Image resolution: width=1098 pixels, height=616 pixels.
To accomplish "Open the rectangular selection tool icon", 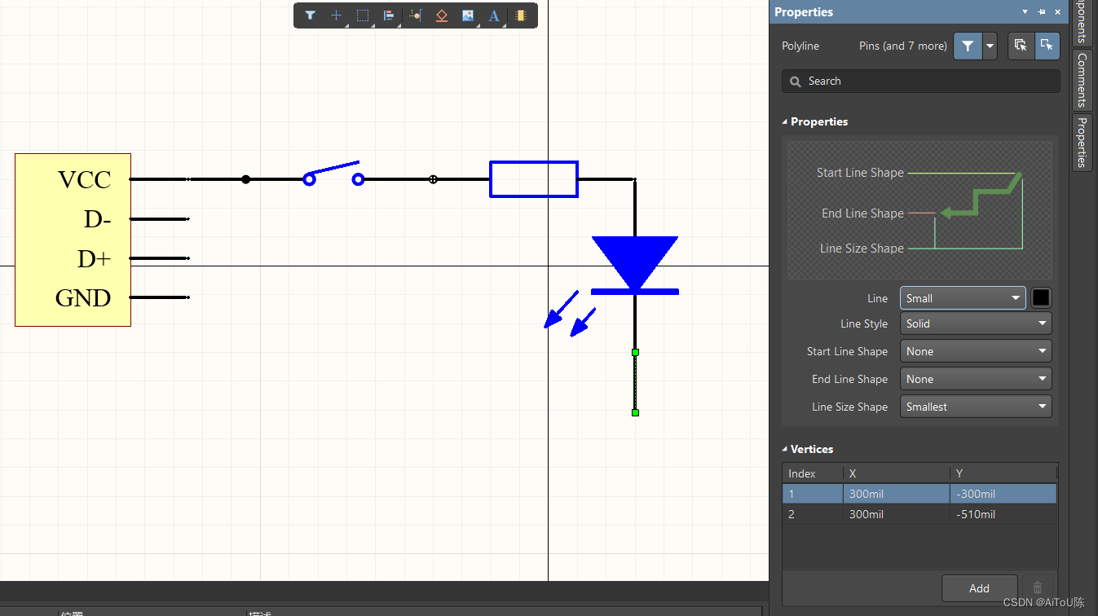I will (362, 15).
